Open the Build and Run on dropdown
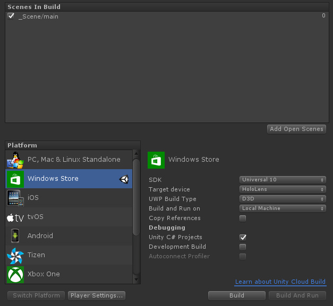 point(283,208)
